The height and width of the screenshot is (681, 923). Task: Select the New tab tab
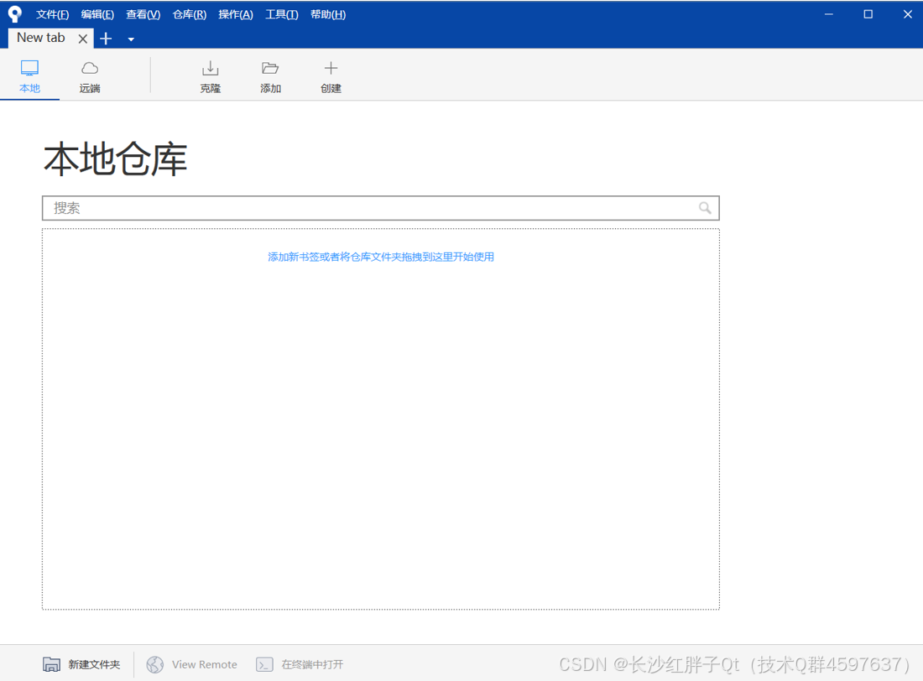(40, 38)
